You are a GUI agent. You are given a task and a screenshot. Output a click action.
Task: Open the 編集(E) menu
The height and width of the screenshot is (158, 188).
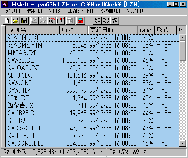tap(34, 11)
